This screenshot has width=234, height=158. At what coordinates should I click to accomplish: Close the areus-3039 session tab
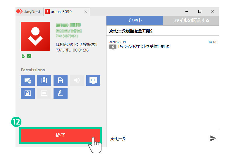point(86,12)
